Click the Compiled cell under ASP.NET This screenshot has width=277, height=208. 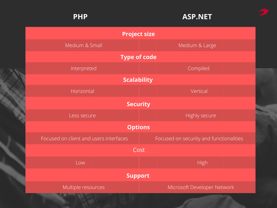coord(199,69)
